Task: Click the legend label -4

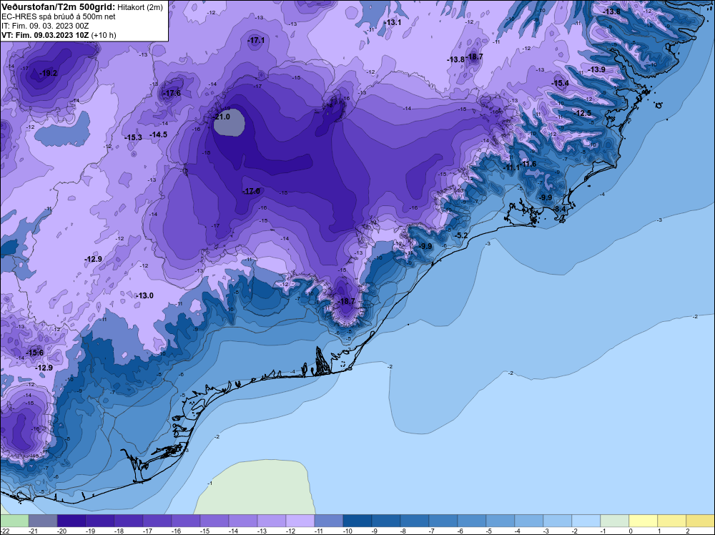Action: tap(518, 531)
